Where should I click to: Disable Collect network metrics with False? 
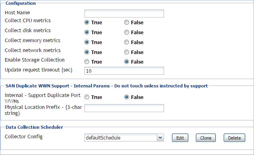pos(127,52)
